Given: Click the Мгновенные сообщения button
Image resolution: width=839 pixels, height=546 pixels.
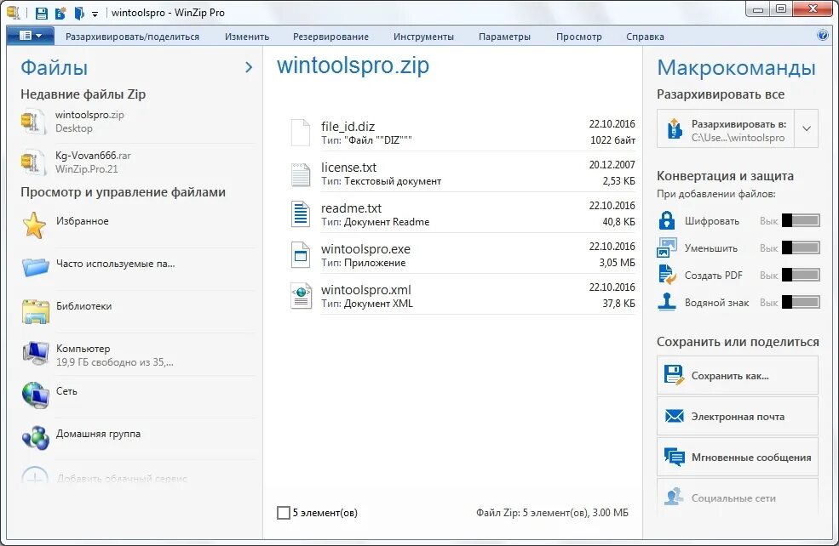Looking at the screenshot, I should pos(738,458).
